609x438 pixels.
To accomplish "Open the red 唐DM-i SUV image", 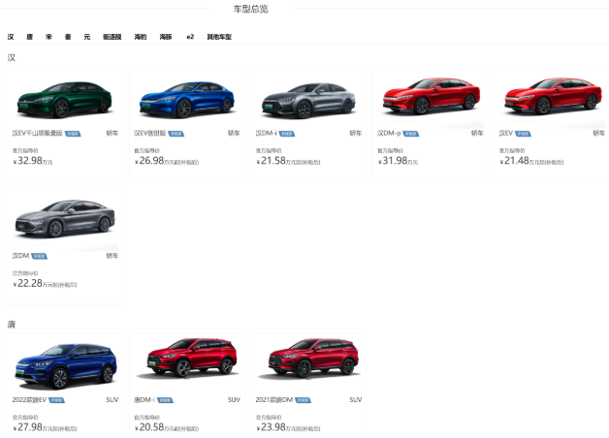I will tap(187, 358).
